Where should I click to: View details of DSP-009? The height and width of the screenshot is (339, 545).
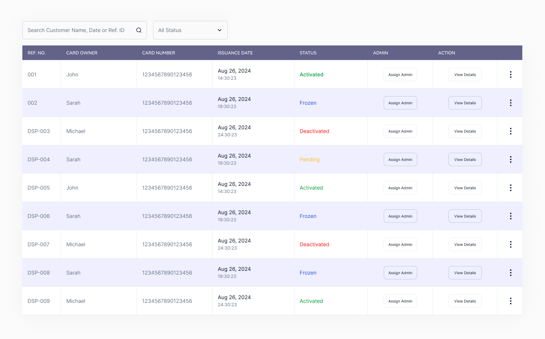click(x=465, y=301)
